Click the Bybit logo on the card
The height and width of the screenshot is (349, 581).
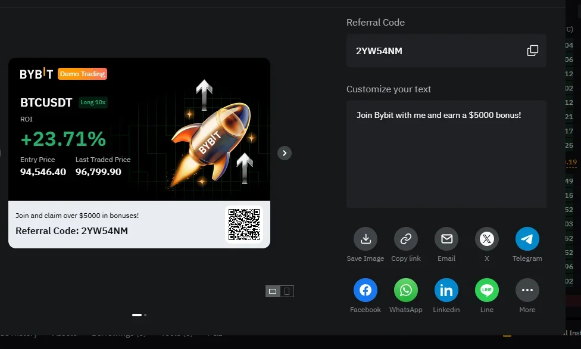(36, 74)
